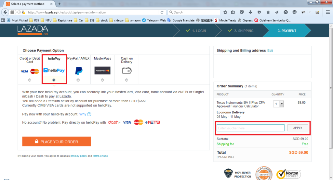Click the Why help question-mark icon
The width and height of the screenshot is (333, 180).
pos(89,114)
